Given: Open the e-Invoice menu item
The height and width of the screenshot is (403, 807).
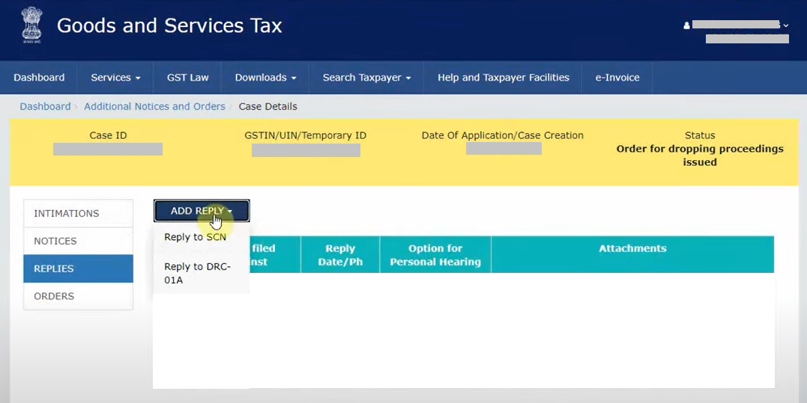Looking at the screenshot, I should (617, 78).
